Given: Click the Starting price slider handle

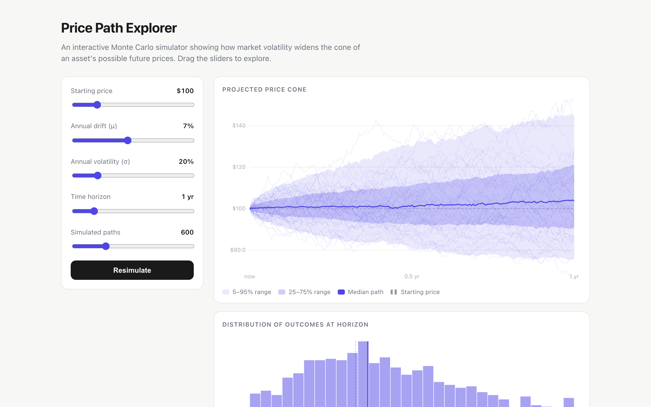Looking at the screenshot, I should (97, 105).
